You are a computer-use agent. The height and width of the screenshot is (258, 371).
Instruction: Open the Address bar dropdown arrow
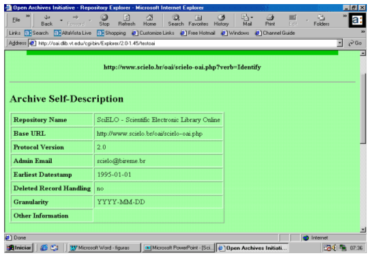[340, 43]
